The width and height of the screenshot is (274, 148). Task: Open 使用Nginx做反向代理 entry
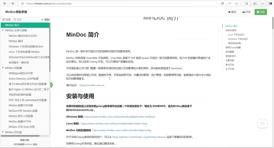click(21, 73)
